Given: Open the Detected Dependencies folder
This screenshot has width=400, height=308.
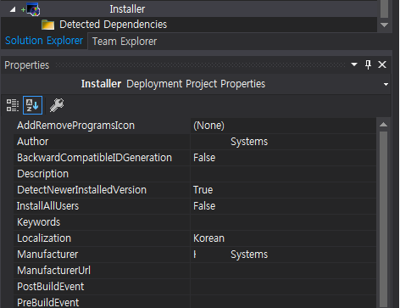Looking at the screenshot, I should click(x=113, y=25).
